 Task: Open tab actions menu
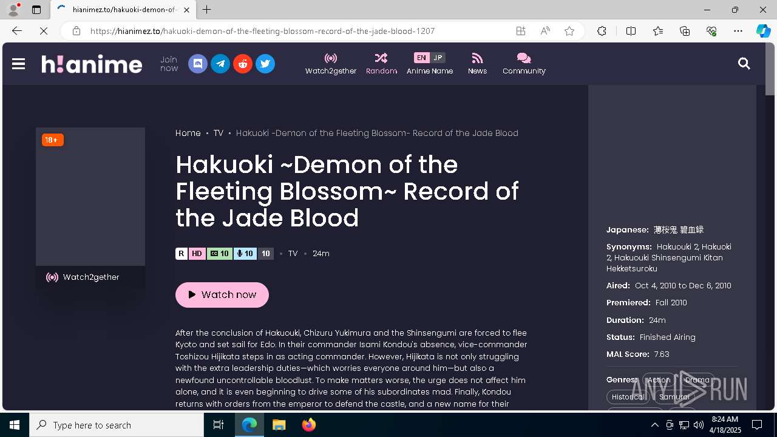[x=36, y=10]
